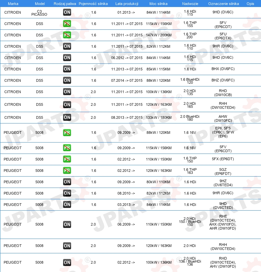Click the ON icon in the DS5 06.2012 -> 07.2015 row
This screenshot has height=272, width=261.
coord(67,58)
